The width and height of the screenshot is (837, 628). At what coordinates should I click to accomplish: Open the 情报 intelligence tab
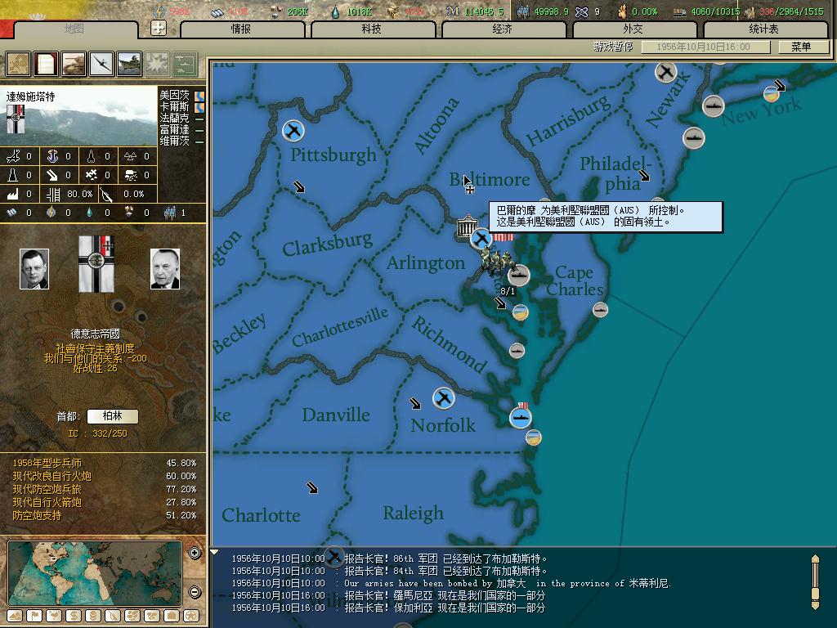tap(242, 29)
